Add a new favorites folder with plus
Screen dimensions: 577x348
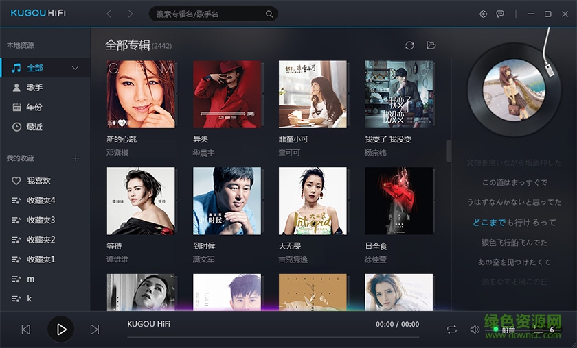point(76,158)
